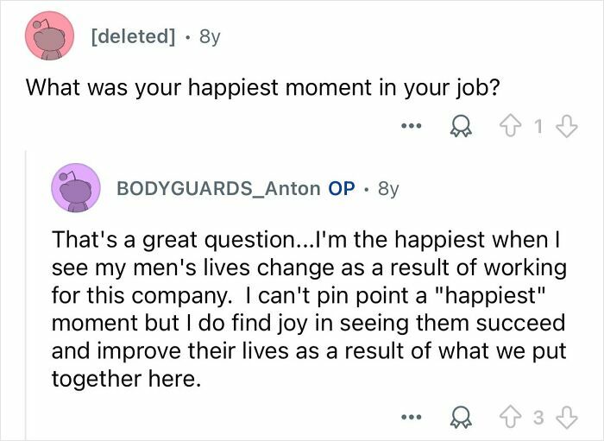604x441 pixels.
Task: Give award to BODYGUARDS_Anton's reply
Action: [x=461, y=418]
